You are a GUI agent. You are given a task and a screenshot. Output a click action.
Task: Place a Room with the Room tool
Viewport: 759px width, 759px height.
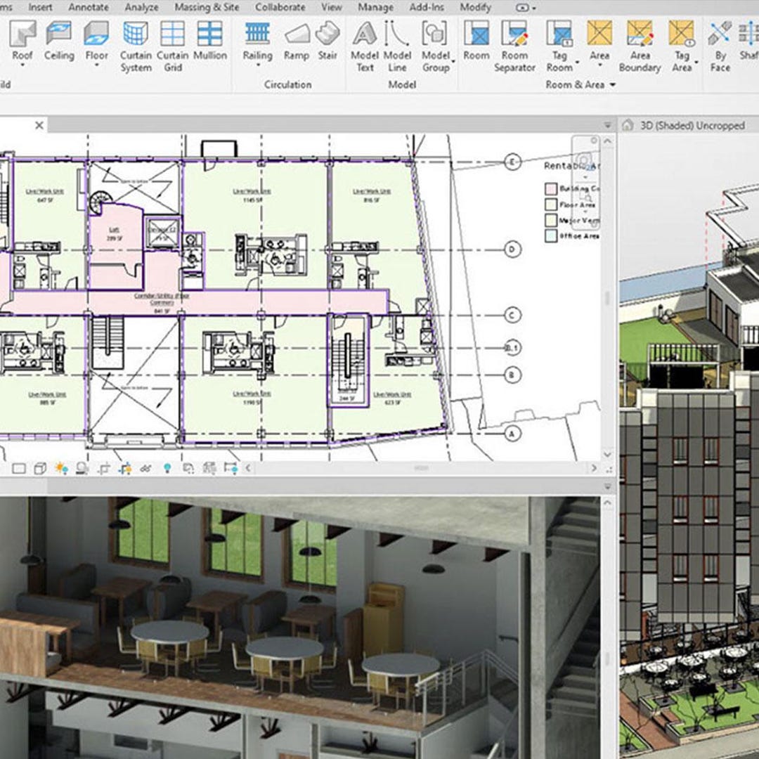(476, 41)
